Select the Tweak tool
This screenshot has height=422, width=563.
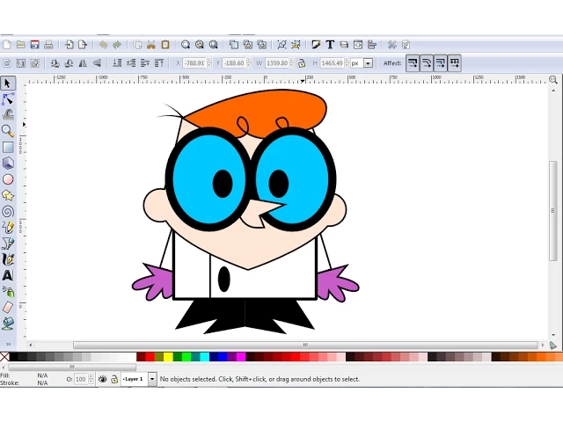point(8,115)
